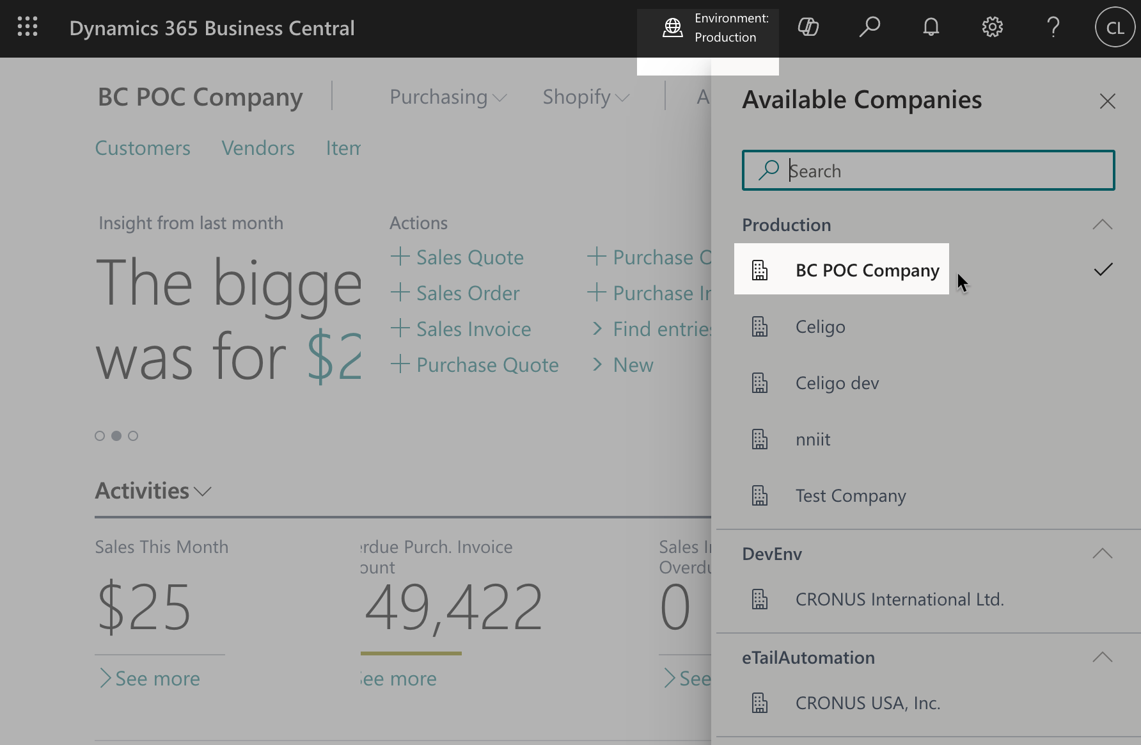Screen dimensions: 1141x745
Task: Collapse the Activities section chevron
Action: click(203, 492)
